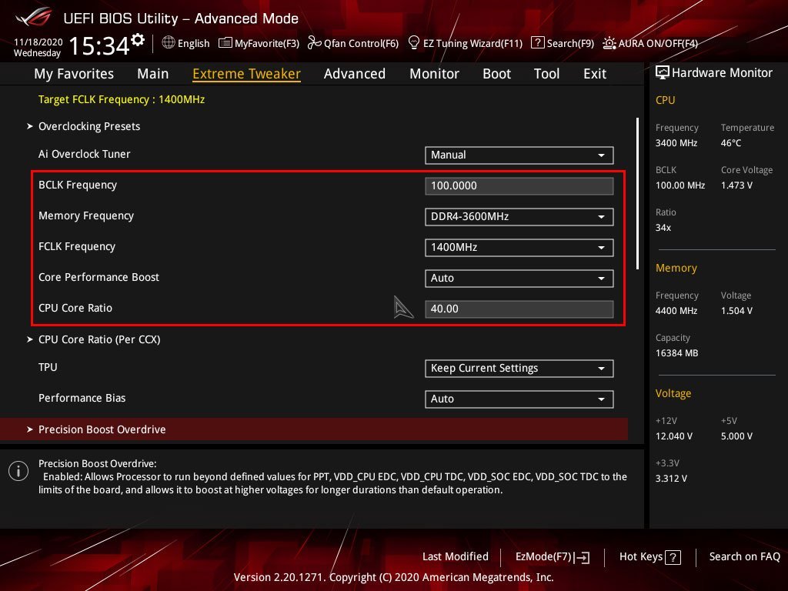Screen dimensions: 788x591
Task: Click the CPU Ratio 34x value
Action: (x=663, y=228)
